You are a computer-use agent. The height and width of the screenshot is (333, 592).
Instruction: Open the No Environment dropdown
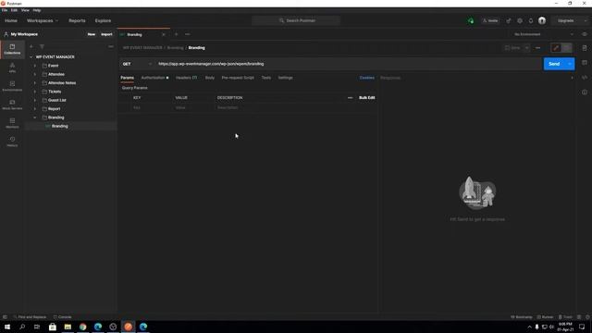tap(544, 34)
